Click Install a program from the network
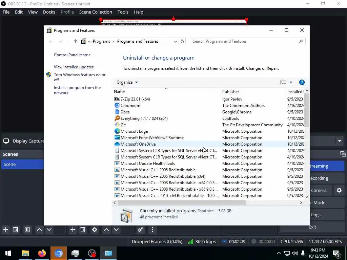 pyautogui.click(x=77, y=90)
